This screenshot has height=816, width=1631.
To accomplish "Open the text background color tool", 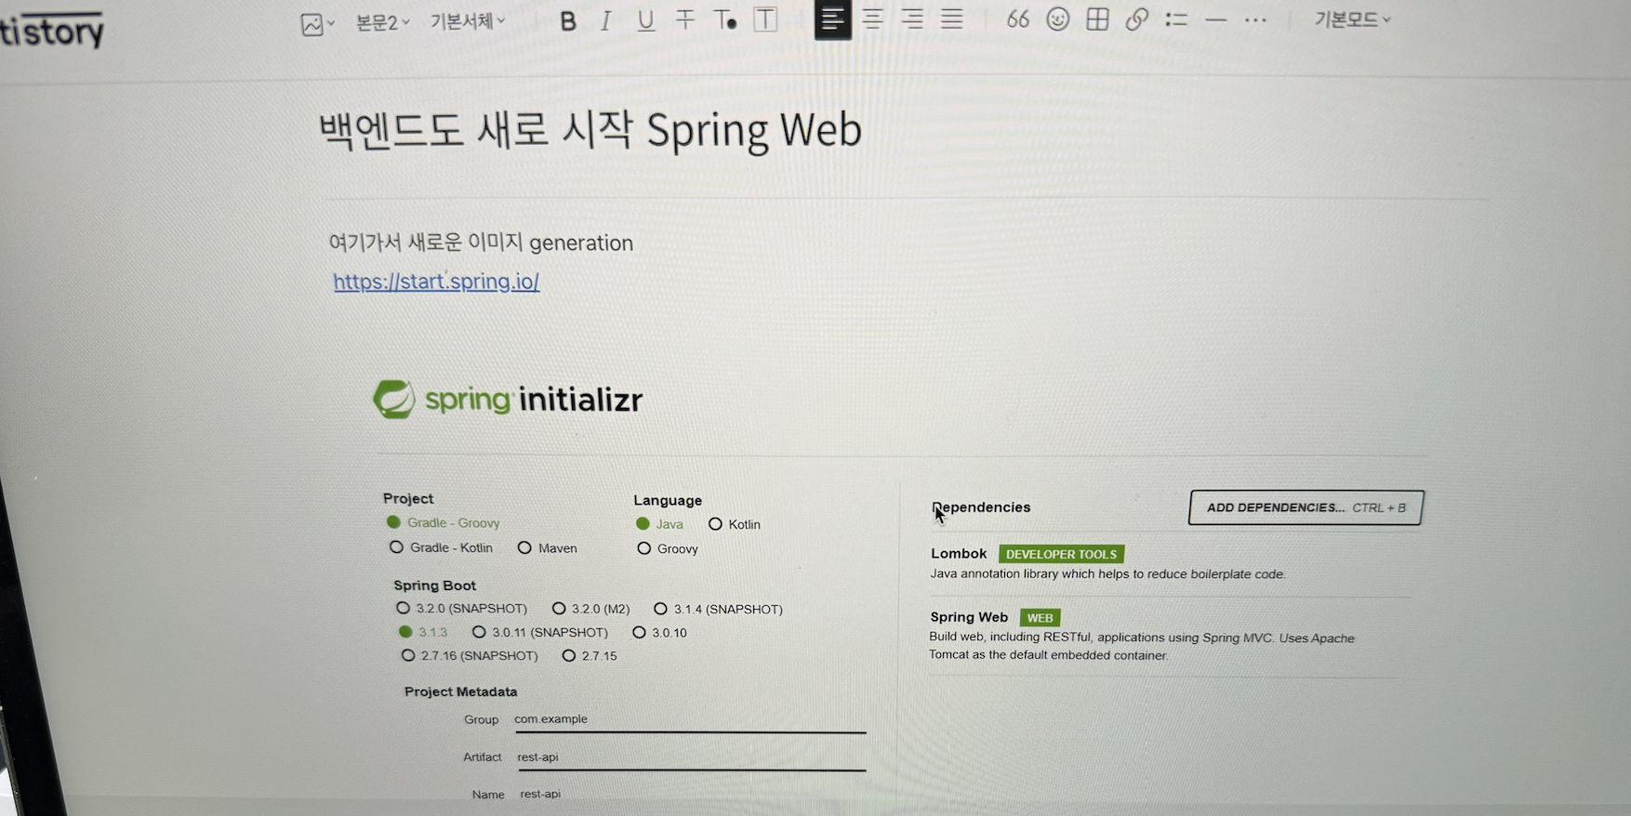I will coord(765,20).
